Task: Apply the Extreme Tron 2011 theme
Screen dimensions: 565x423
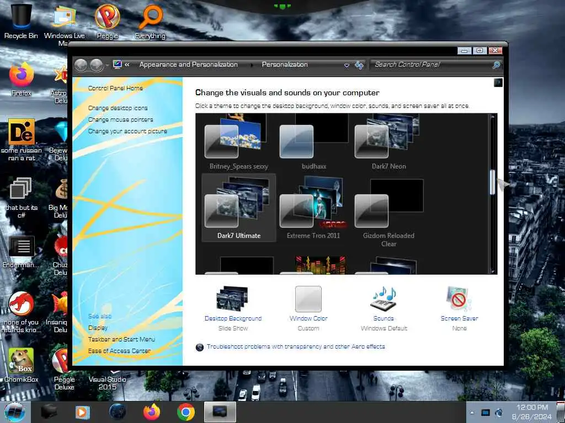Action: tap(314, 208)
